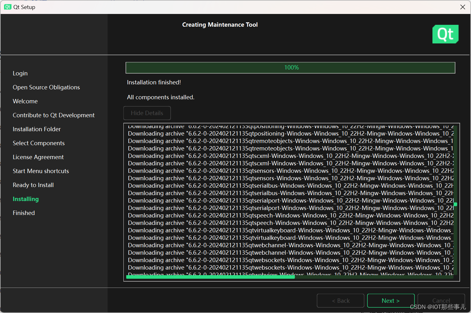Click 'All components installed.' message
The height and width of the screenshot is (313, 471).
click(x=161, y=97)
